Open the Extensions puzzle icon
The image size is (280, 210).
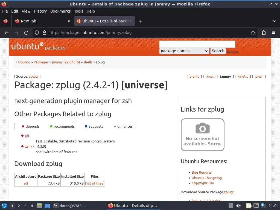[x=264, y=33]
